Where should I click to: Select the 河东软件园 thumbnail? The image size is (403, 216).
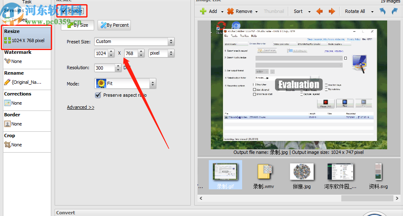point(340,176)
